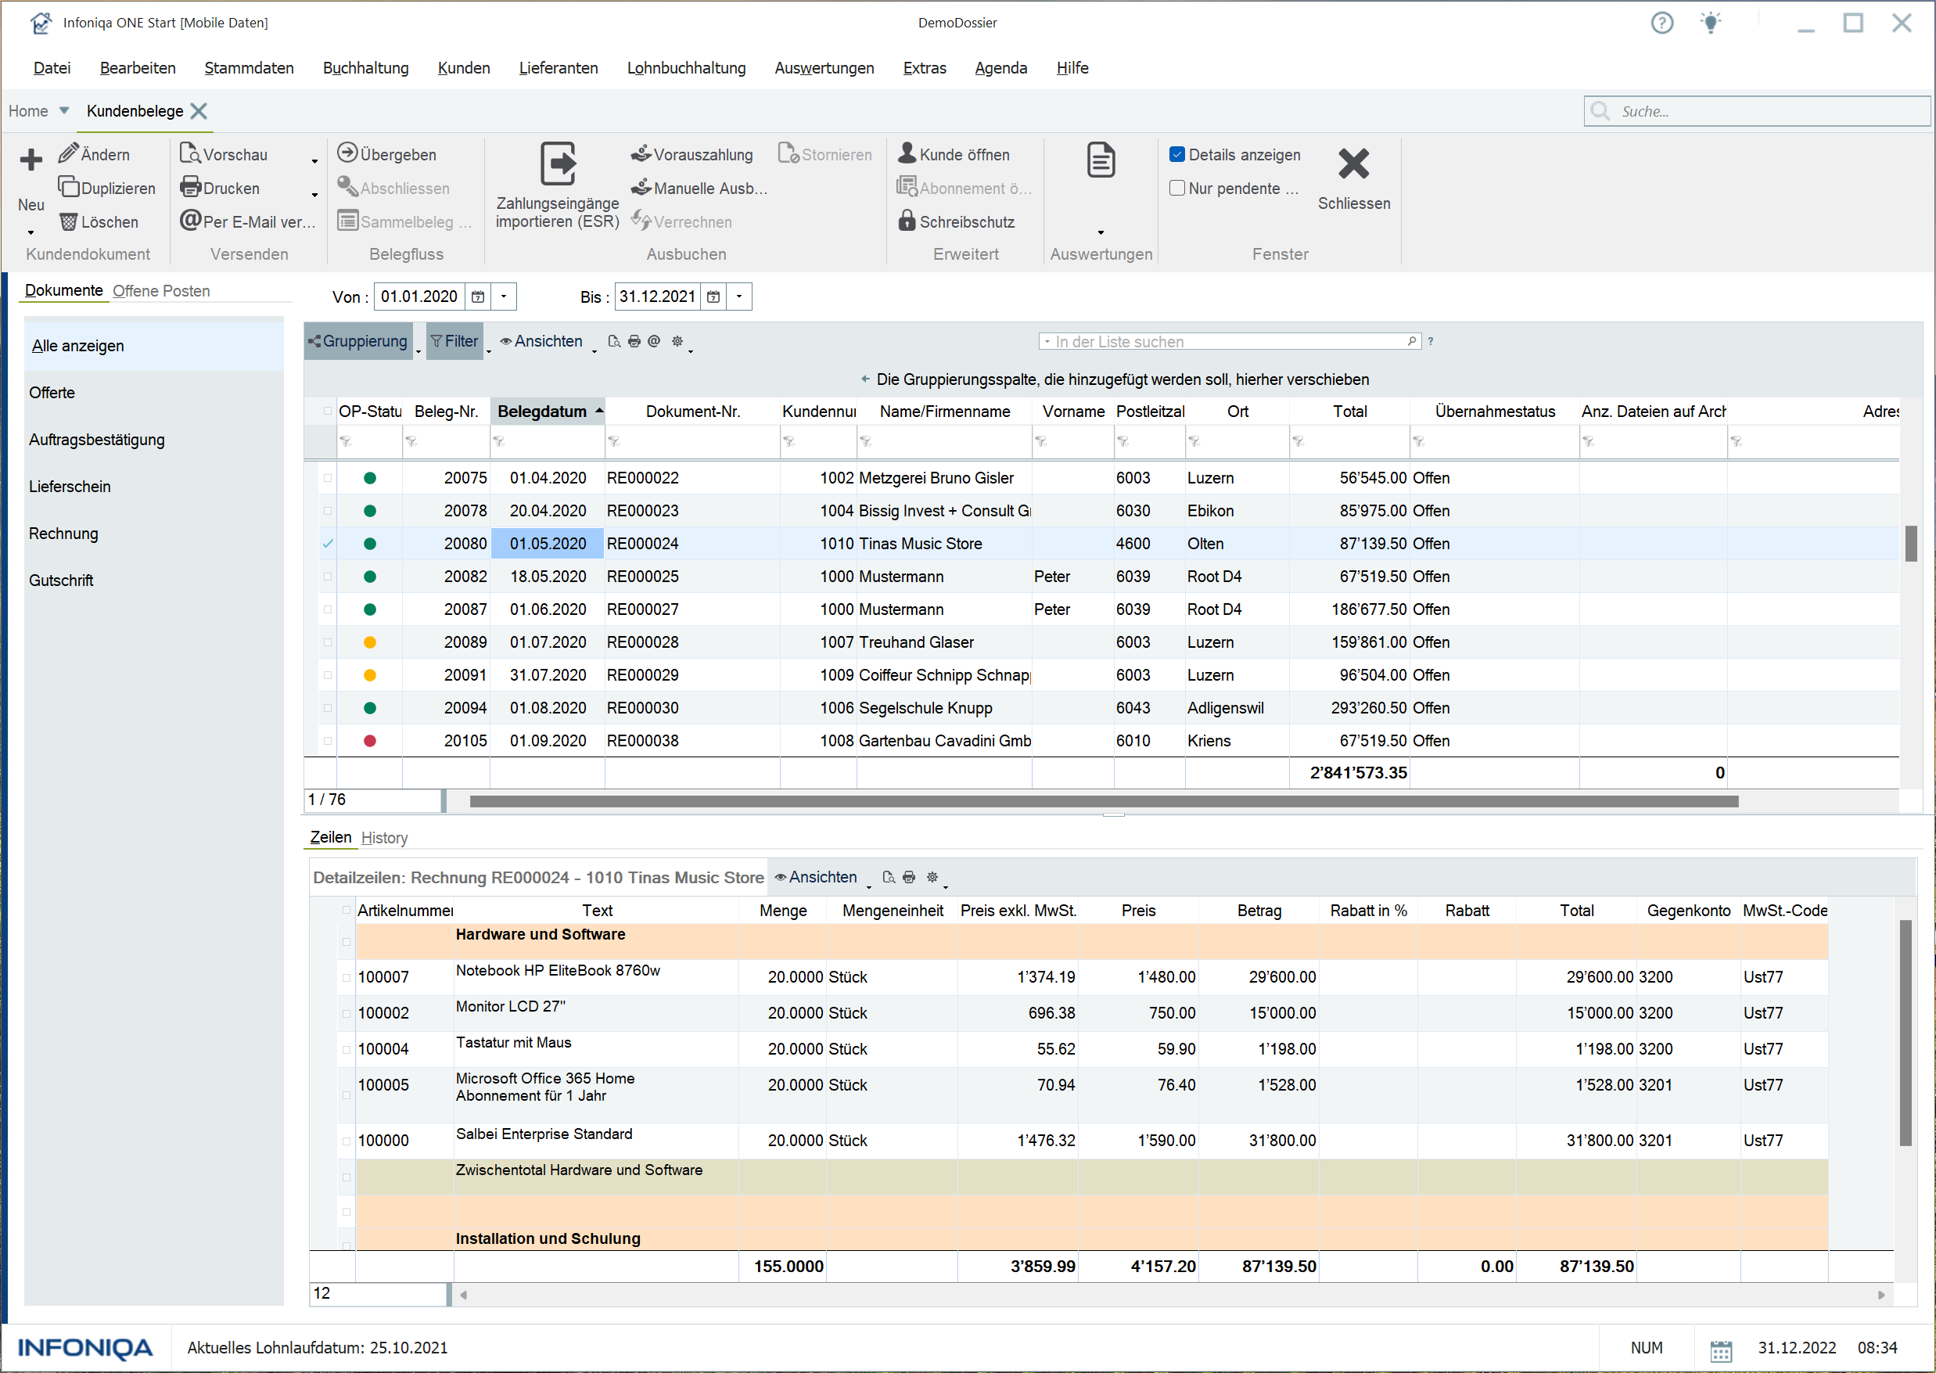Viewport: 1936px width, 1373px height.
Task: Uncheck Details anzeigen checkbox
Action: point(1176,154)
